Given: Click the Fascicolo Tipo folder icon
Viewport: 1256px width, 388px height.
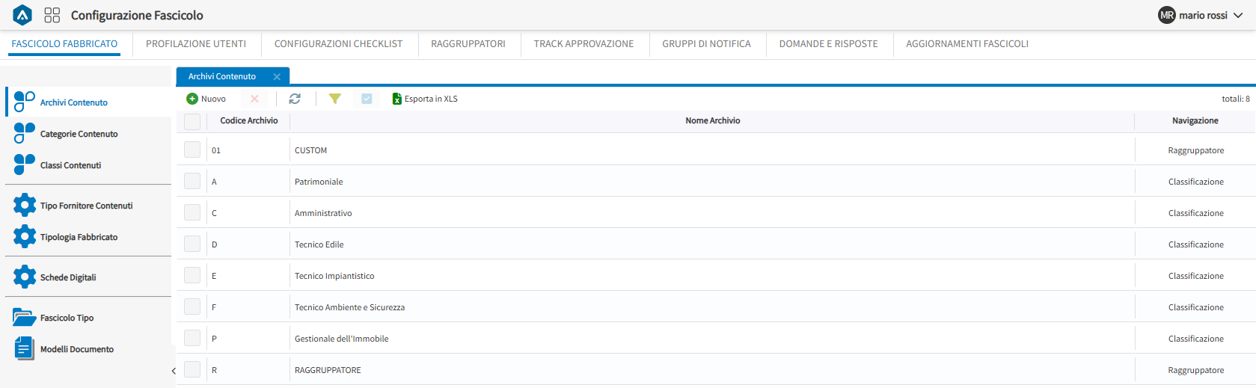Looking at the screenshot, I should pyautogui.click(x=24, y=318).
